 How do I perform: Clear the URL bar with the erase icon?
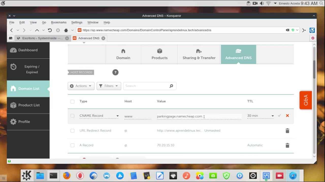point(287,30)
